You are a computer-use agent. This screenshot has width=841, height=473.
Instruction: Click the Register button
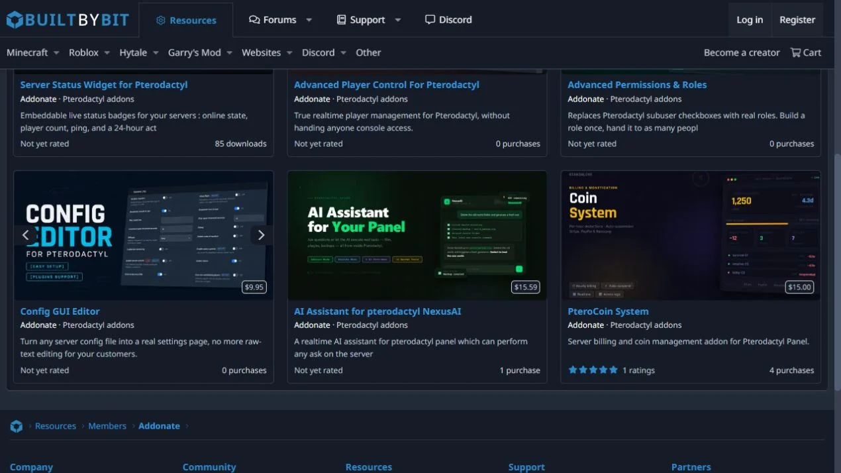tap(797, 20)
